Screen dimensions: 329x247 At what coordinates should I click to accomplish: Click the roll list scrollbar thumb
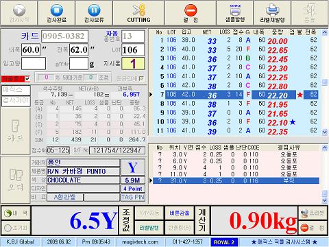[325, 82]
